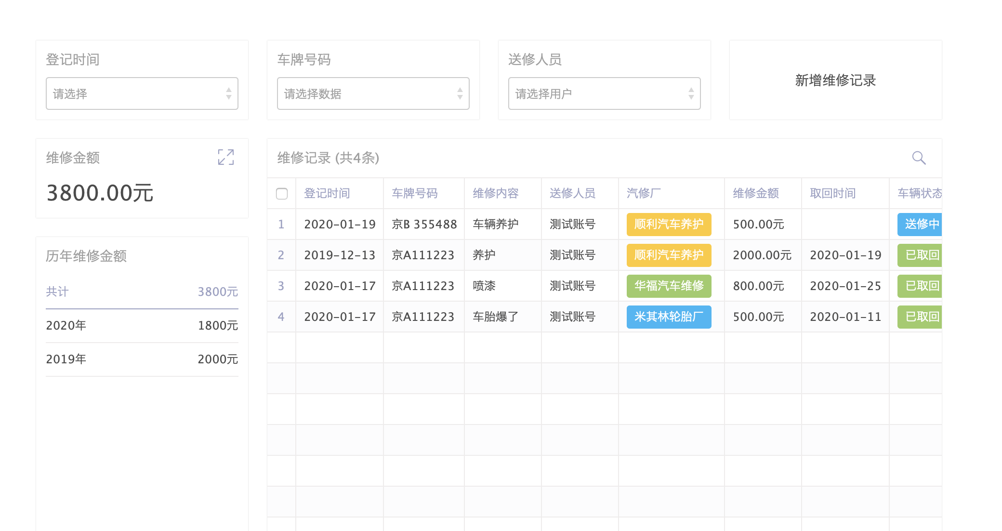
Task: Click the 车辆养护 repair content cell
Action: pyautogui.click(x=496, y=224)
